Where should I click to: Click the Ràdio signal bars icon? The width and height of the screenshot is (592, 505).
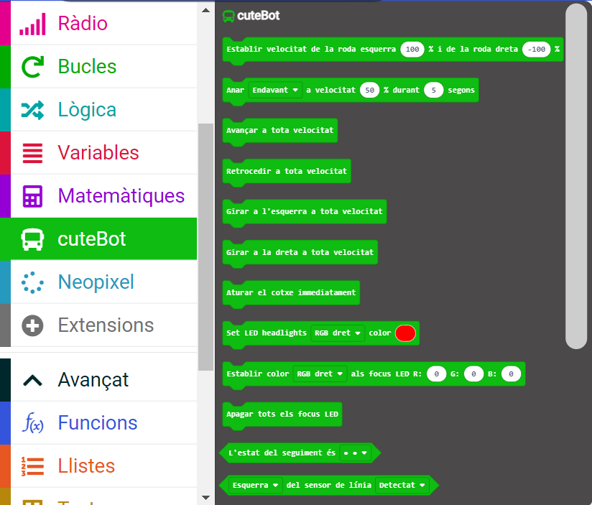coord(32,24)
